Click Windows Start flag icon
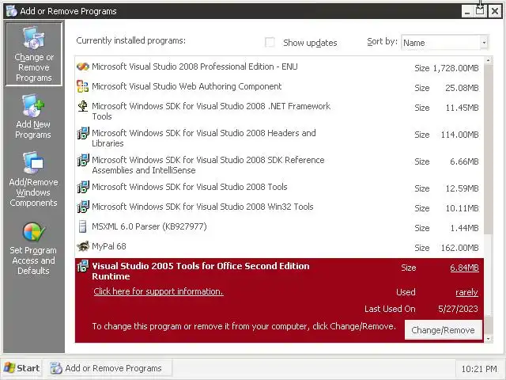 (9, 368)
